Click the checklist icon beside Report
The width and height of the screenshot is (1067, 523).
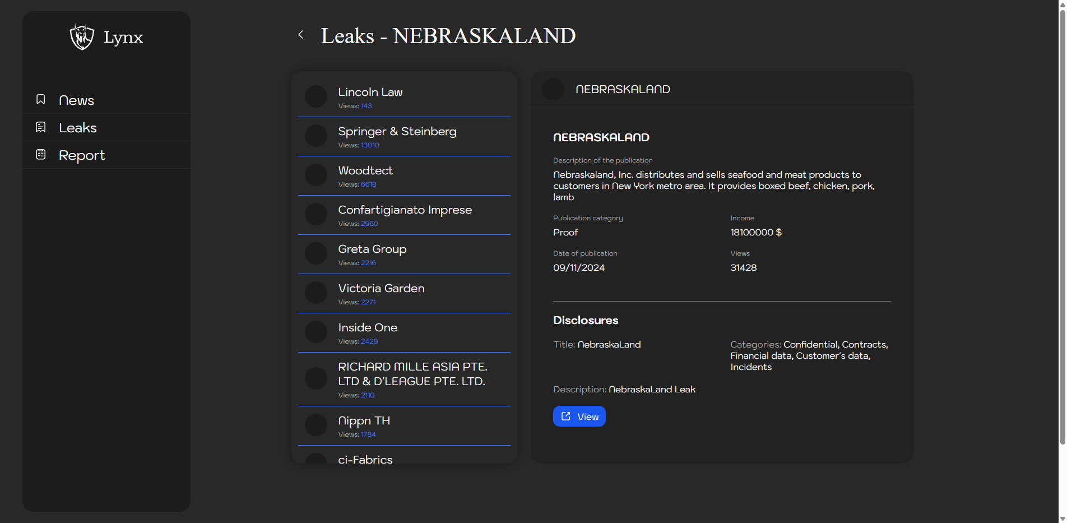tap(41, 155)
